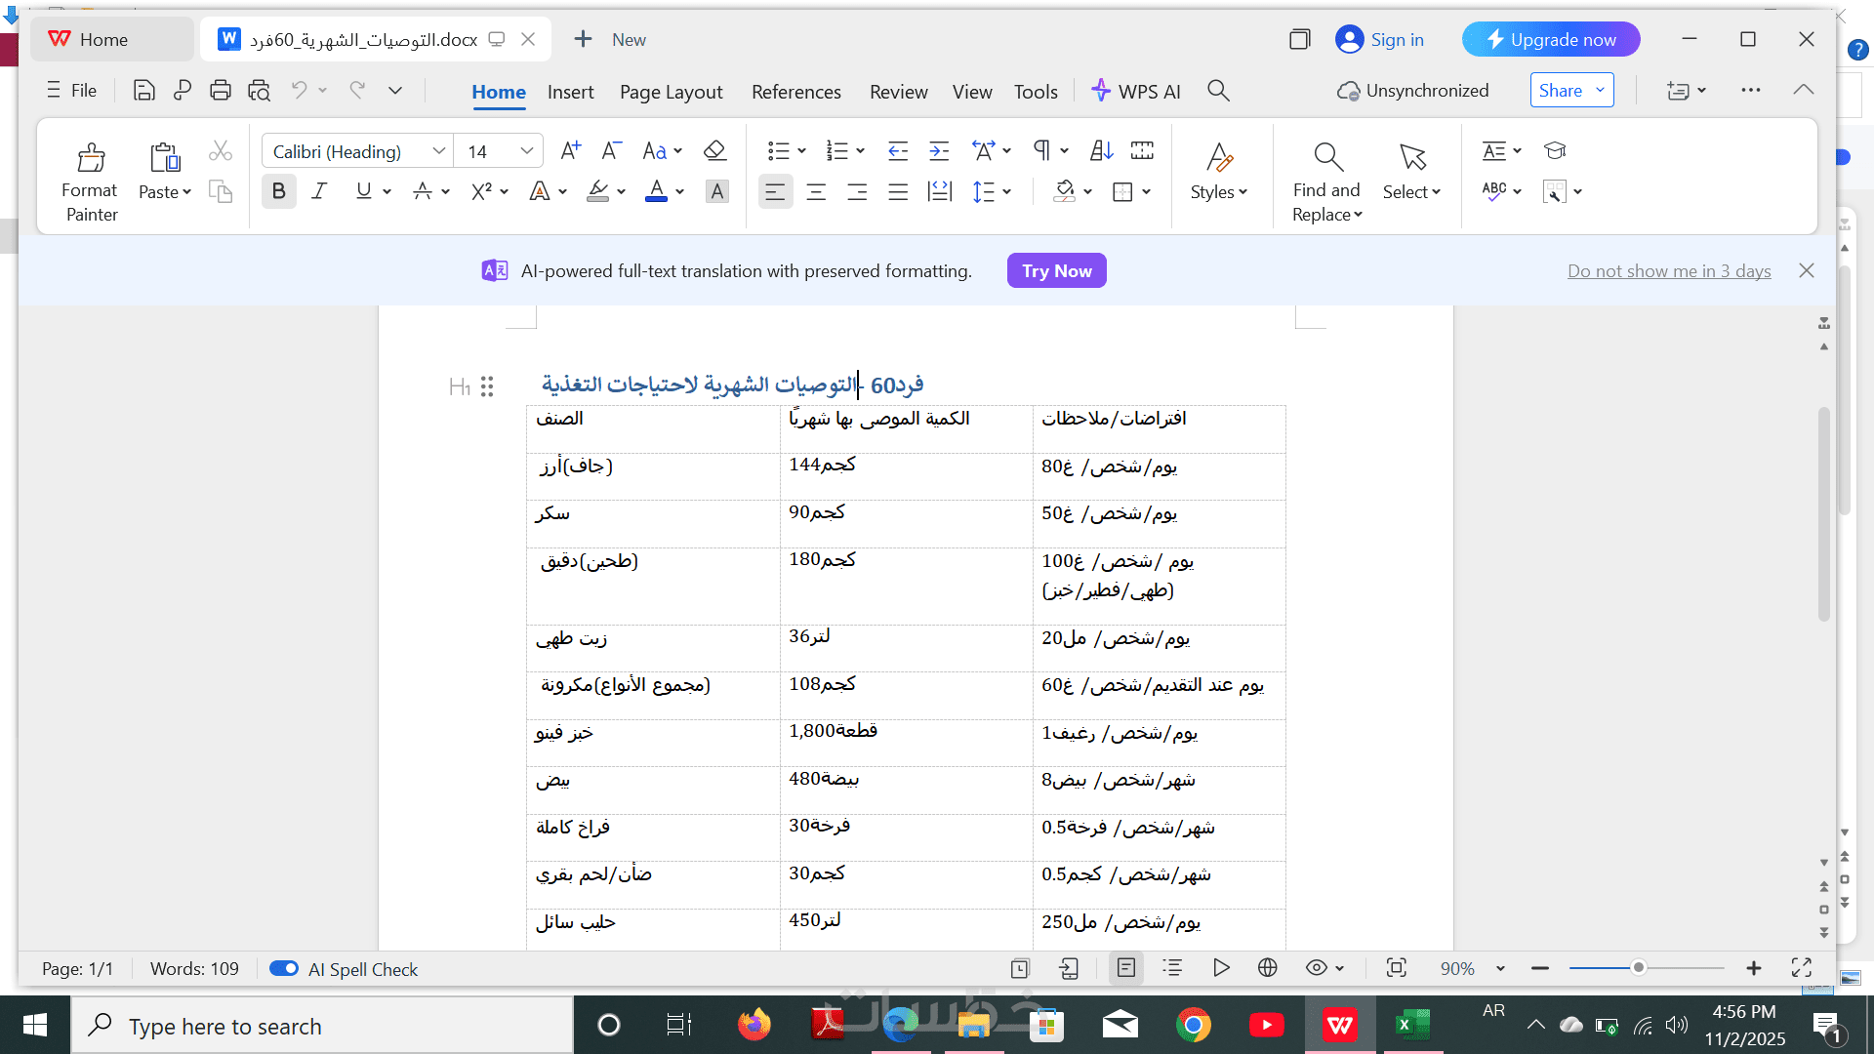Click the web layout globe icon in the status bar
This screenshot has width=1874, height=1054.
tap(1267, 967)
